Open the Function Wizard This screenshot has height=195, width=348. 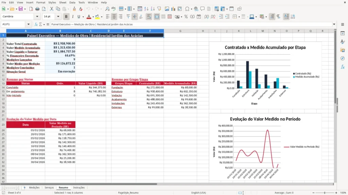point(36,24)
